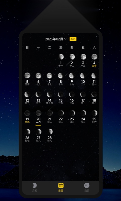Select the moon icon for February 11
This screenshot has height=201, width=121.
click(x=94, y=76)
